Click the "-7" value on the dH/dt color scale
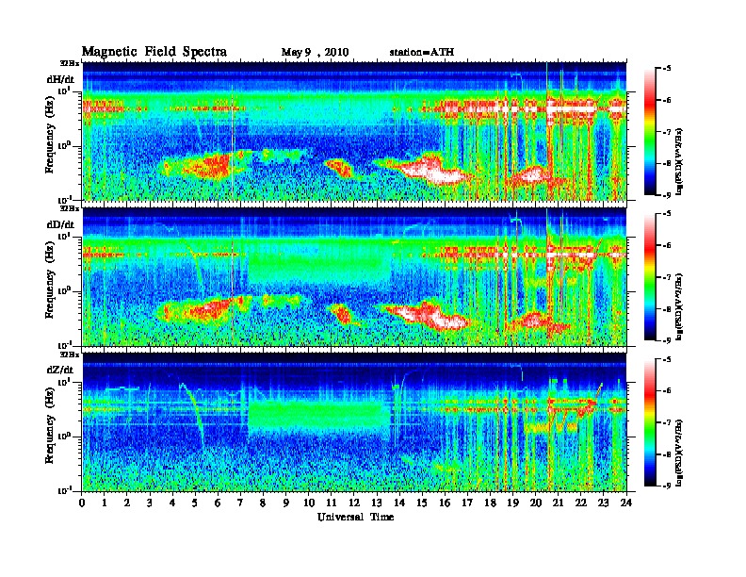Image resolution: width=746 pixels, height=577 pixels. (x=667, y=132)
